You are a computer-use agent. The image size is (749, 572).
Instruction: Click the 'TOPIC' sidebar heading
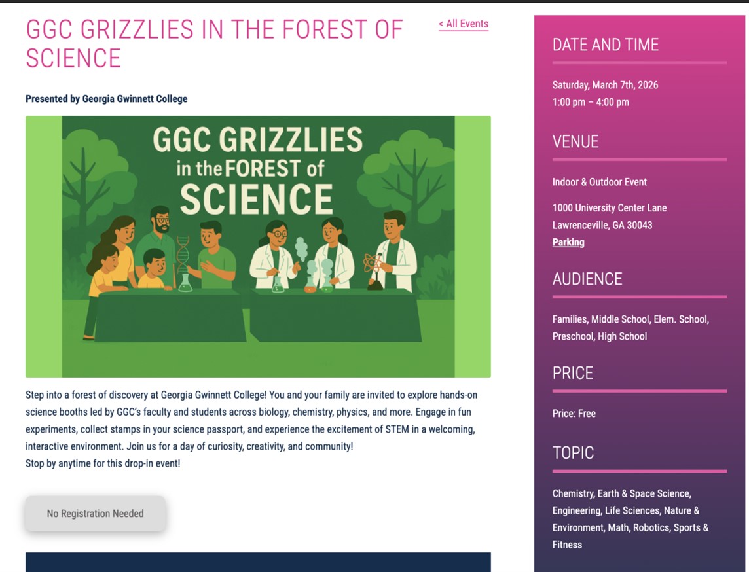(573, 453)
